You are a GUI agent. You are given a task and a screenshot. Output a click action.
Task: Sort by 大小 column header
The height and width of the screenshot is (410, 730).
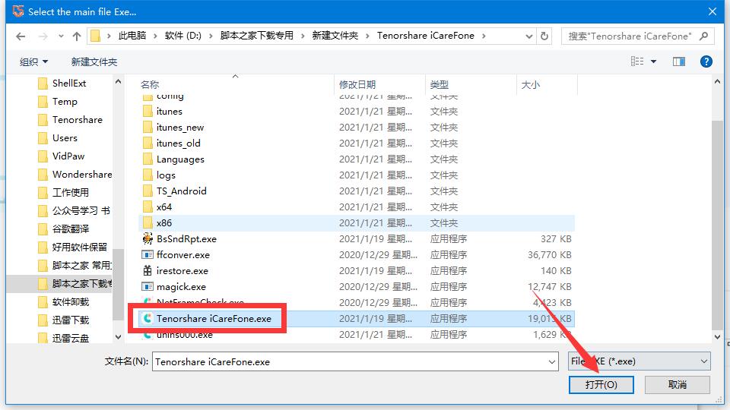[530, 84]
